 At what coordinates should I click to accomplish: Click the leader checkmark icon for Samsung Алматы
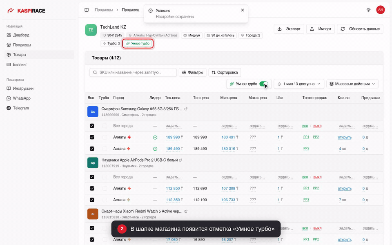tap(155, 138)
